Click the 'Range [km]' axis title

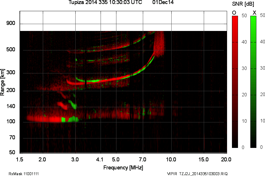2,82
